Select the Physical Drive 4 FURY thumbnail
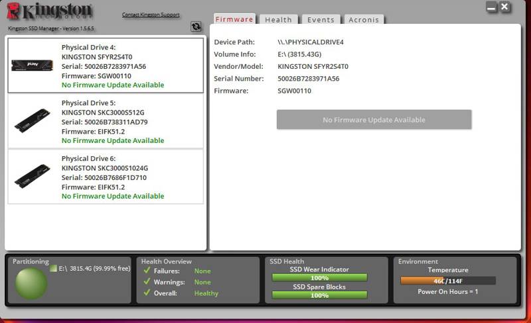This screenshot has width=531, height=323. (32, 65)
